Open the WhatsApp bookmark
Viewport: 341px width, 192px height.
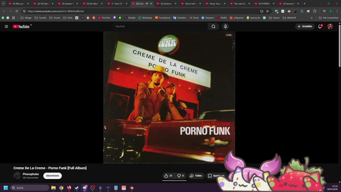tap(145, 18)
